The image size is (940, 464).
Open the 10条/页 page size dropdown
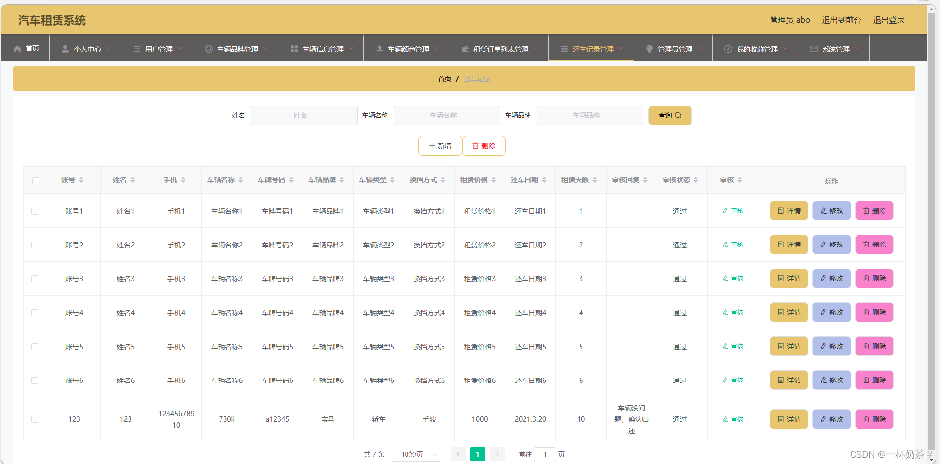(416, 455)
